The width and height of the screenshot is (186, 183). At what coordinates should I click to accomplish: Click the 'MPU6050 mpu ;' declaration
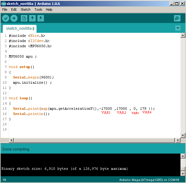(x=23, y=56)
